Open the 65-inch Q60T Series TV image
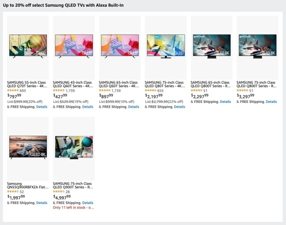This screenshot has height=225, width=286. (120, 47)
